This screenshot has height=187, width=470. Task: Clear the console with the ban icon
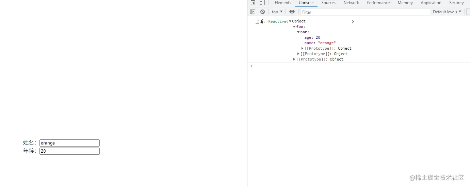click(x=262, y=12)
